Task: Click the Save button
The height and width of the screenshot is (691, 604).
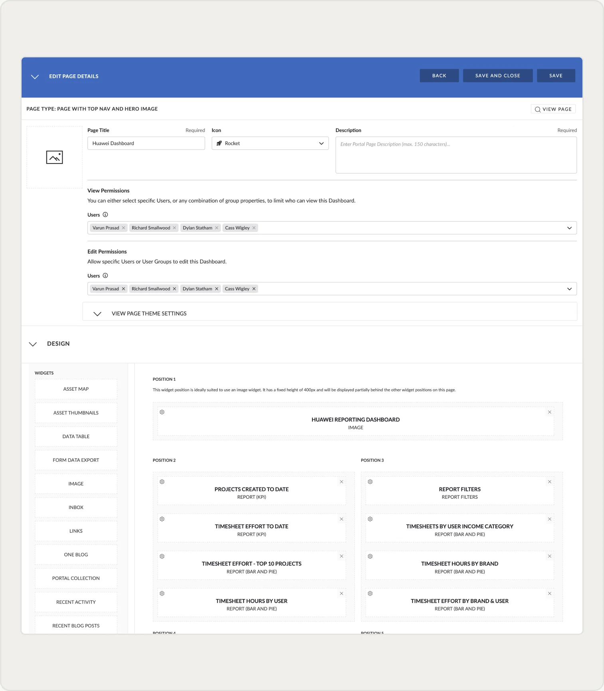Action: click(x=556, y=76)
